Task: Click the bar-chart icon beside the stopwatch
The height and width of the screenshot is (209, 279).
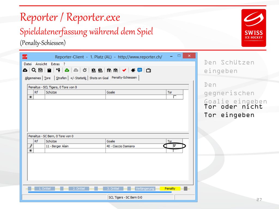Action: tap(94, 70)
